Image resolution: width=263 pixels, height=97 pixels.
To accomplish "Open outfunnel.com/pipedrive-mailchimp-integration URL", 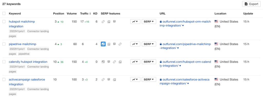I will [185, 46].
